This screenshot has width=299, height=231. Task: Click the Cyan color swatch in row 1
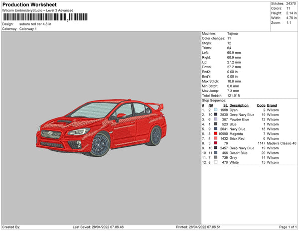click(216, 110)
